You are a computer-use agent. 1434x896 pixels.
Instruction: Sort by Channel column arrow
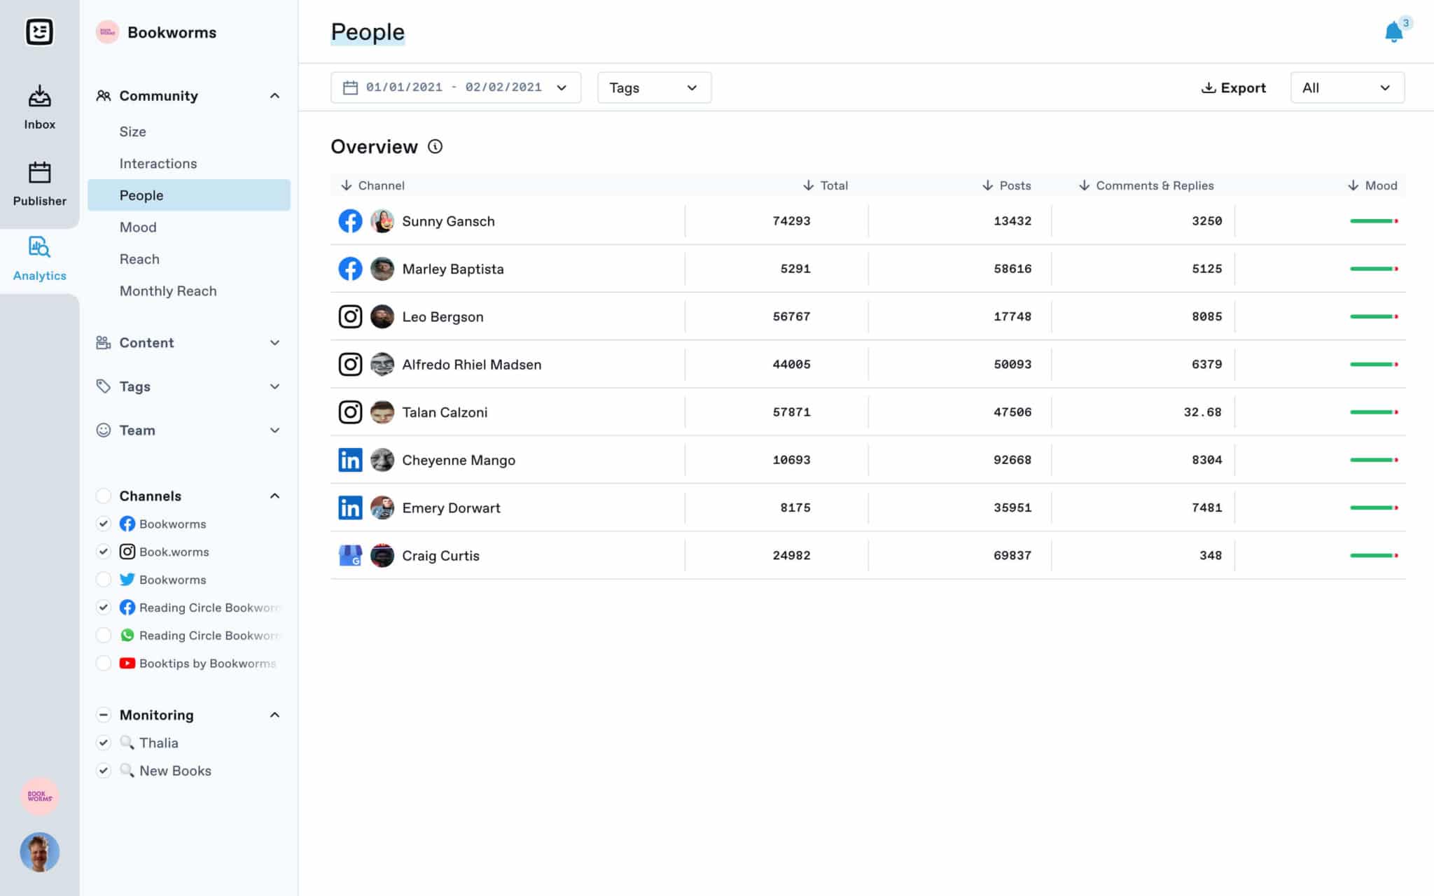(346, 185)
